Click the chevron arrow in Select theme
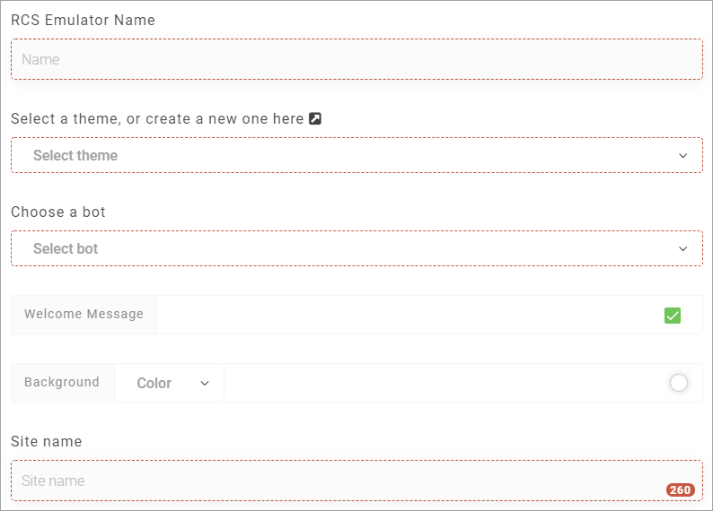This screenshot has width=713, height=511. [682, 156]
